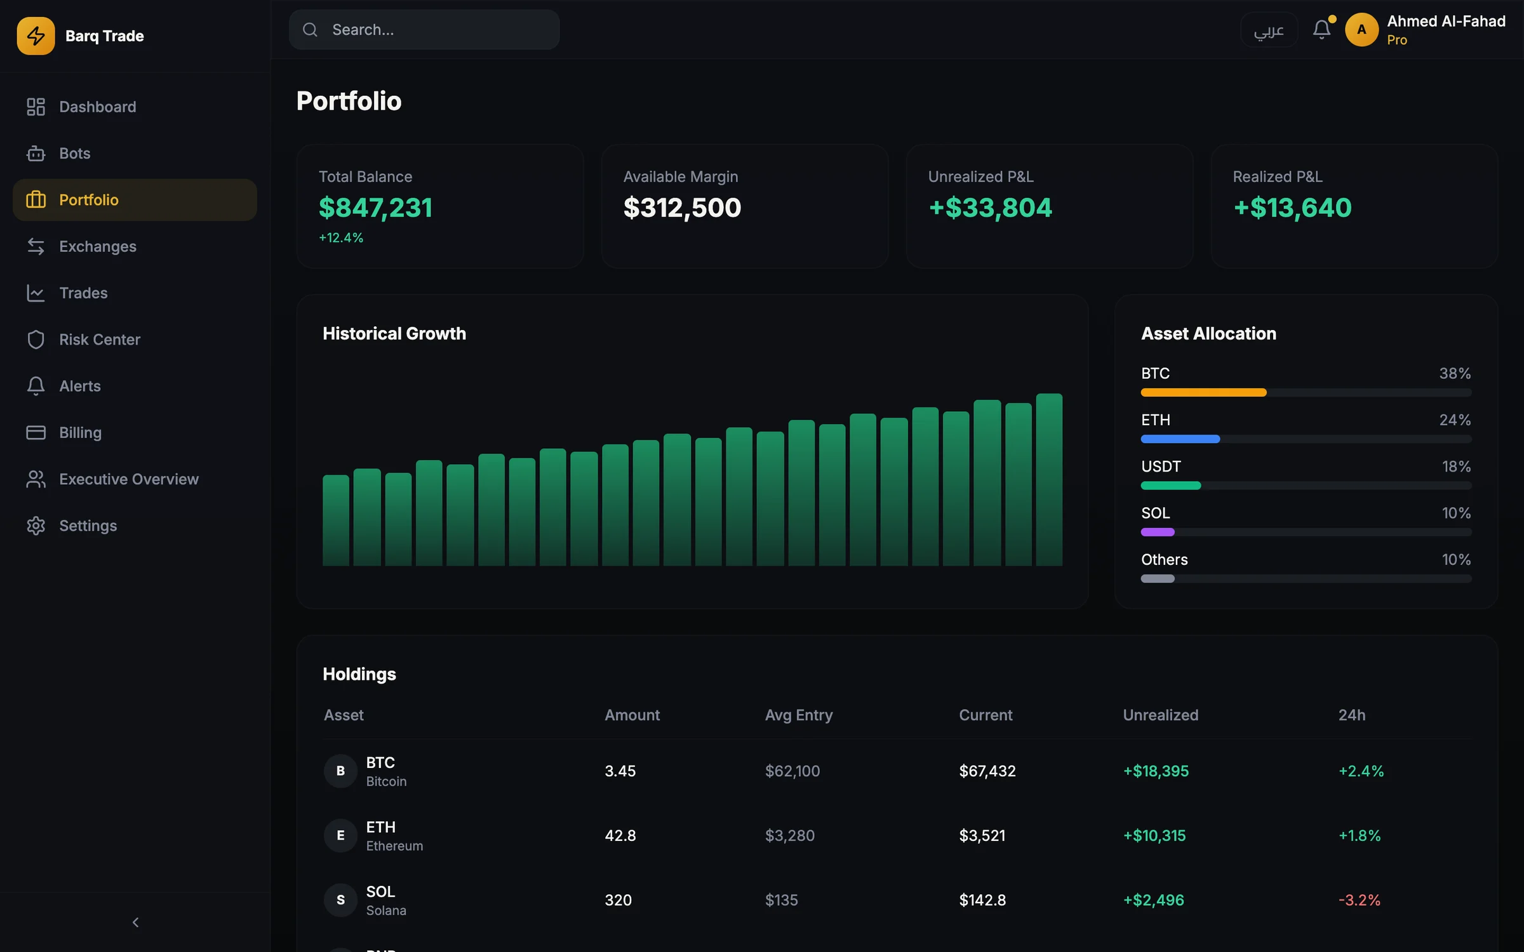Click BTC current price $67,432

point(987,770)
